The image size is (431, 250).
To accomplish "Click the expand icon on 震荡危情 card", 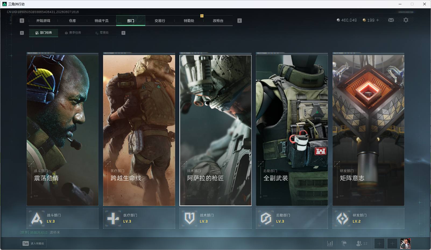I will (31, 164).
